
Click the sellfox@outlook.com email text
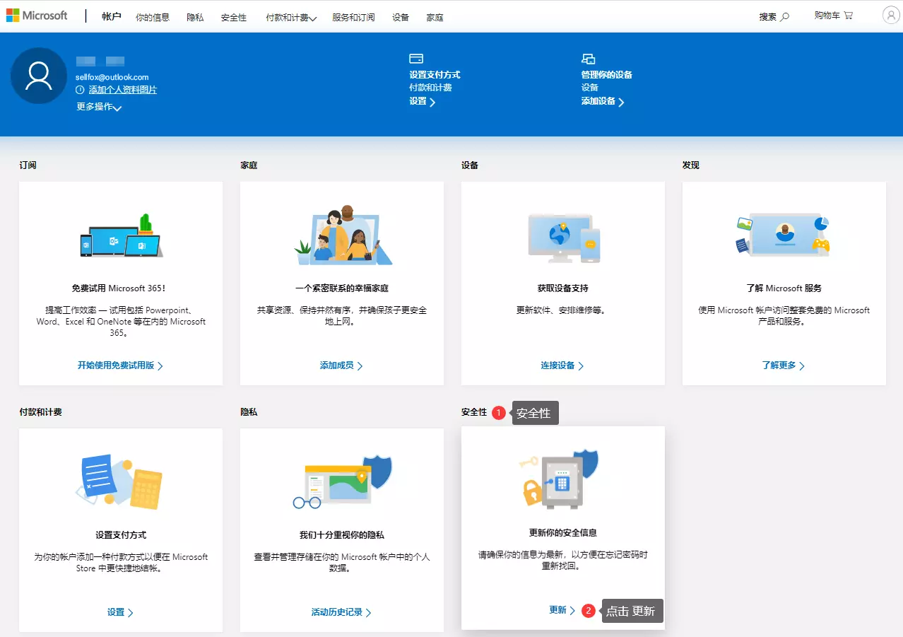point(112,77)
